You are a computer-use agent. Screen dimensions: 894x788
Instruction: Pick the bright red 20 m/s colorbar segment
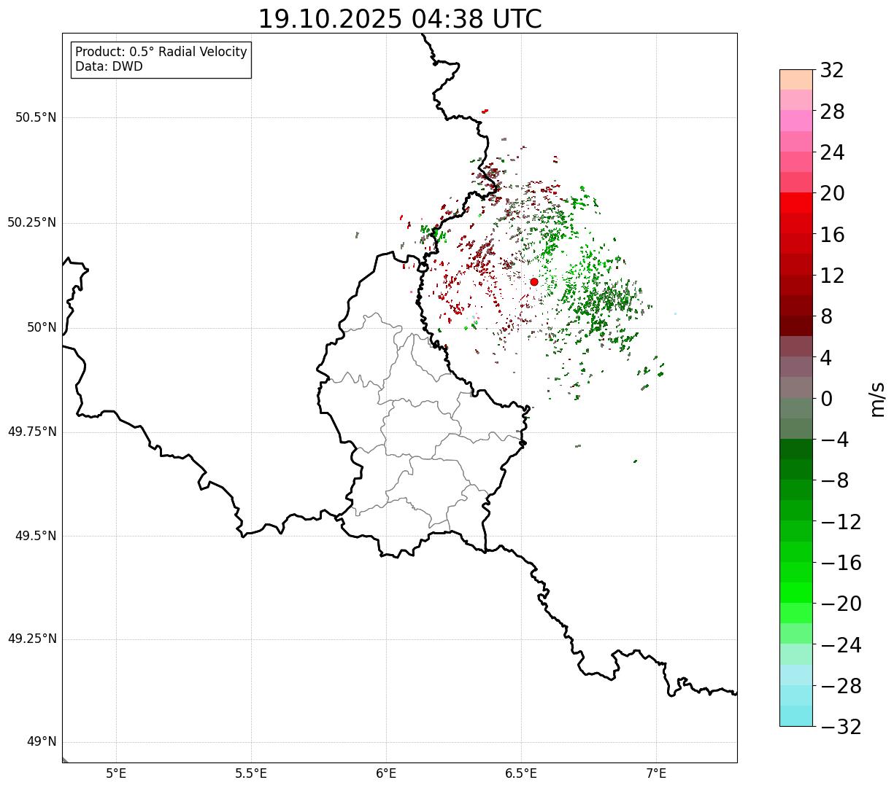[x=796, y=203]
